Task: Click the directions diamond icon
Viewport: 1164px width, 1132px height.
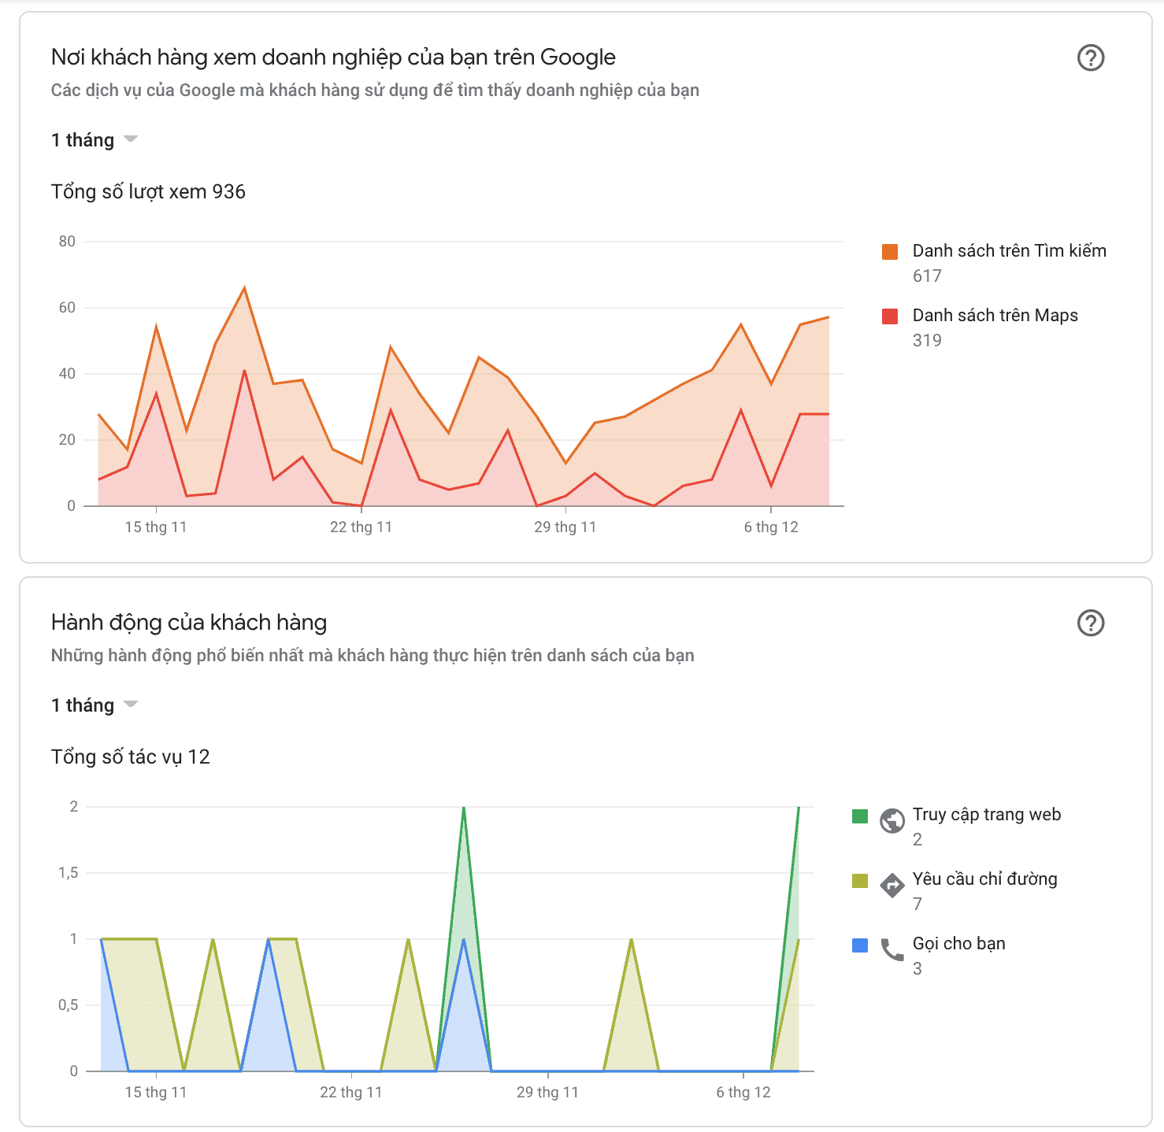Action: [x=892, y=885]
